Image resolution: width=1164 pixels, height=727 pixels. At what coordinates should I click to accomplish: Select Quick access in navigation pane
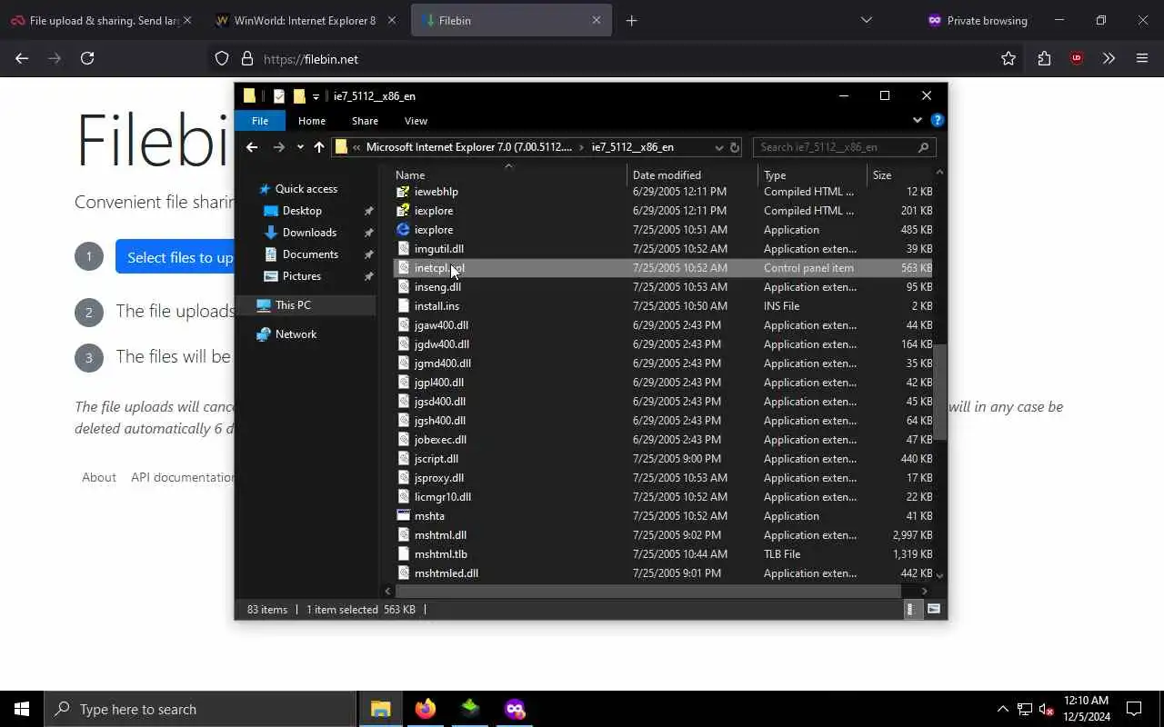point(306,189)
